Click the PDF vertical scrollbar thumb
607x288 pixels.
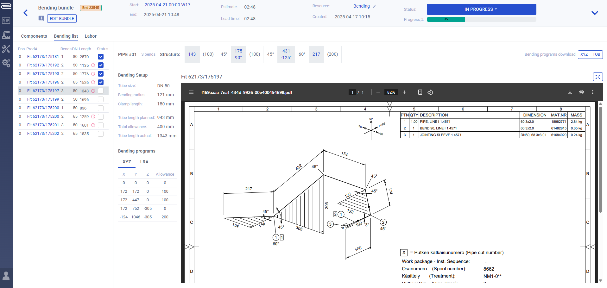[600, 160]
